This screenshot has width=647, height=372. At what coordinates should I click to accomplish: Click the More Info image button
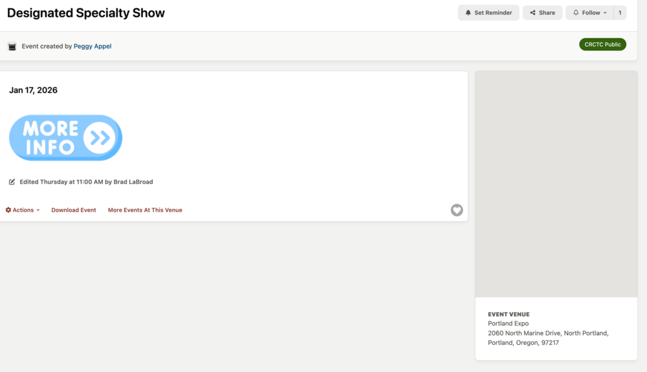[65, 138]
